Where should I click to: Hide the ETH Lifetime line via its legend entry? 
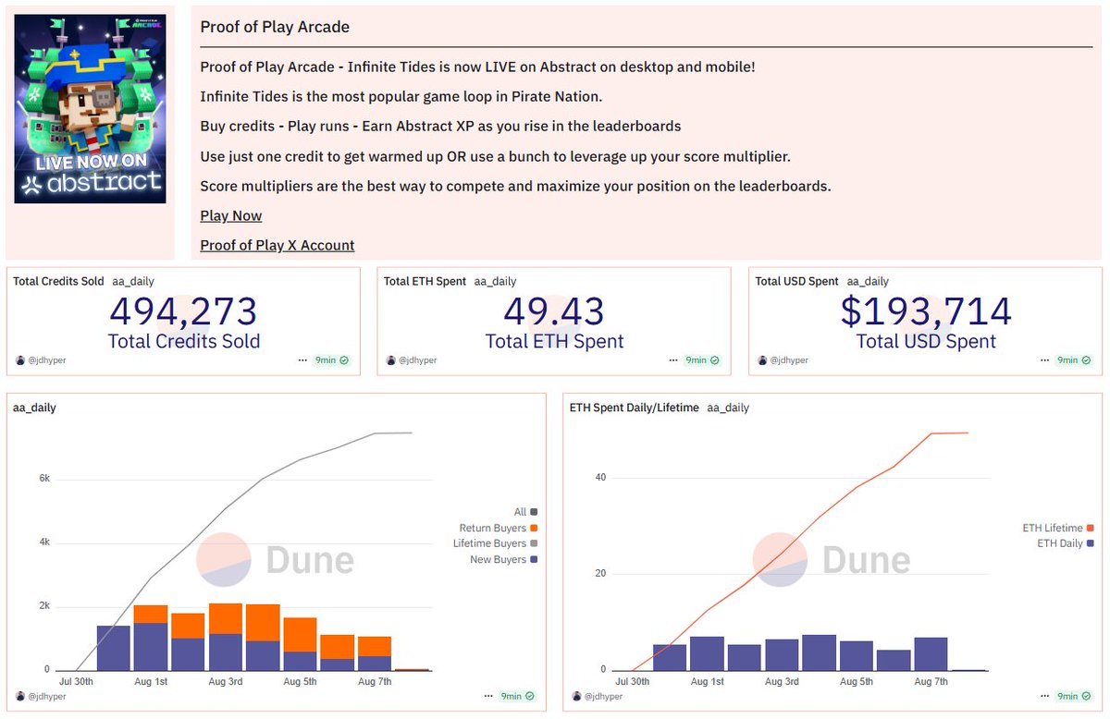(1054, 527)
